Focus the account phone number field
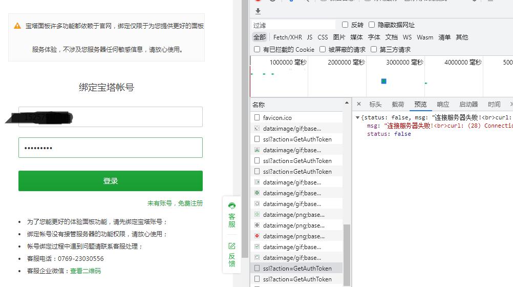The height and width of the screenshot is (287, 513). (111, 117)
